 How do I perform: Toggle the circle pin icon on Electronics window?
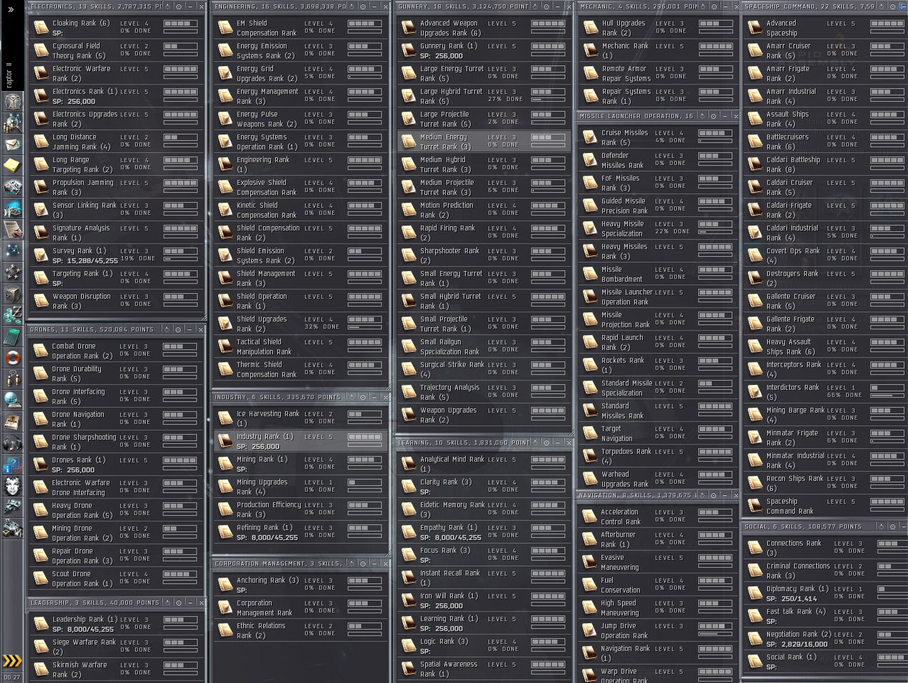click(178, 6)
